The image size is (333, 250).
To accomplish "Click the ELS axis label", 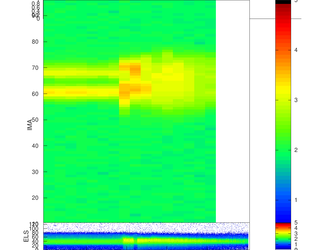I will [26, 236].
